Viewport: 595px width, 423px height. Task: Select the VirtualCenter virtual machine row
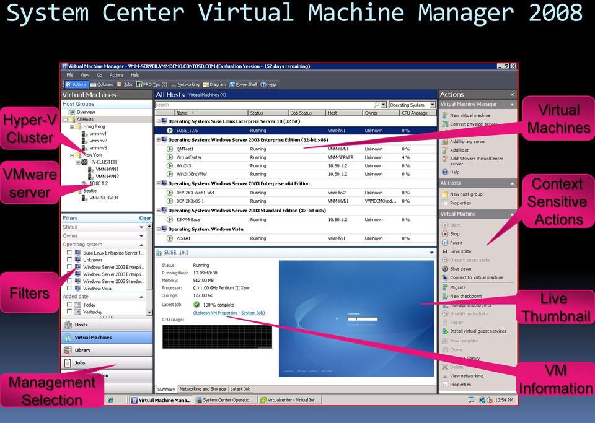[x=296, y=157]
